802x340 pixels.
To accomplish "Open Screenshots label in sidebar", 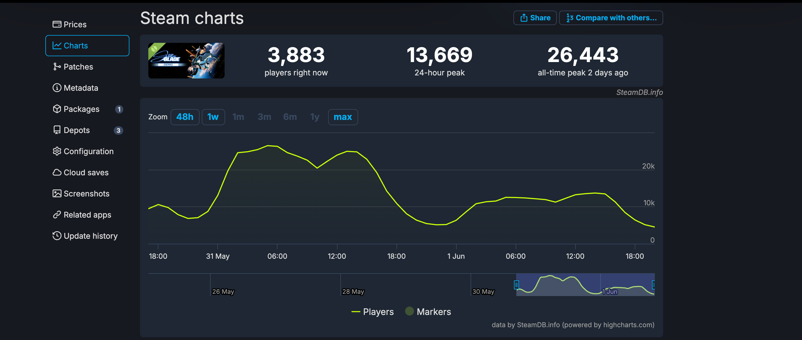I will click(x=87, y=194).
